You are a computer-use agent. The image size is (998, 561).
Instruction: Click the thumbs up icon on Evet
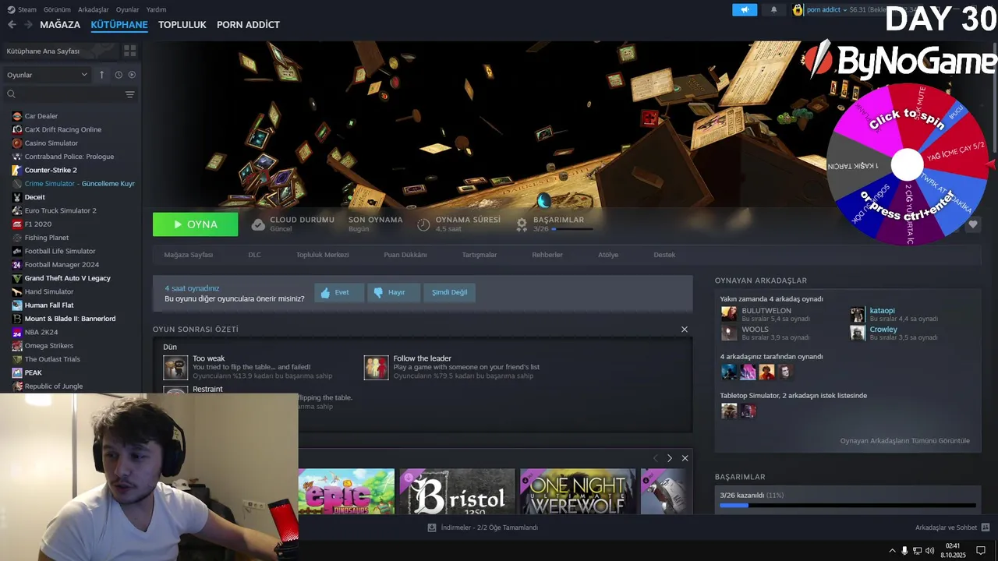[325, 292]
